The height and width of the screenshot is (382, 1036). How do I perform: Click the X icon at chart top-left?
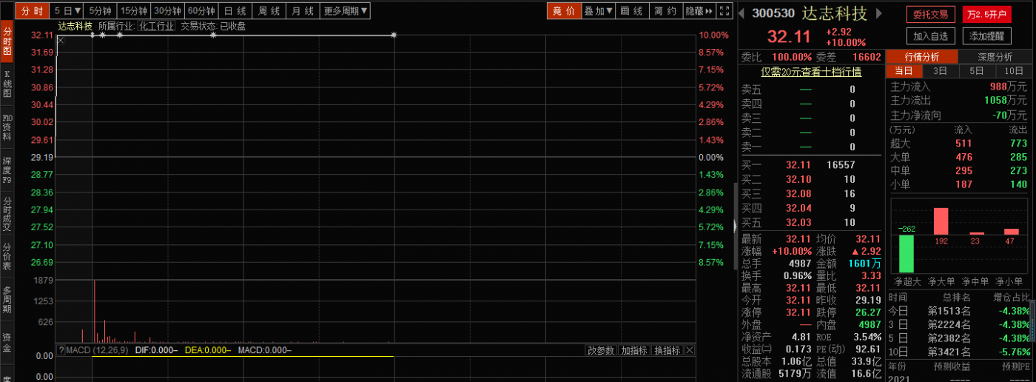61,41
